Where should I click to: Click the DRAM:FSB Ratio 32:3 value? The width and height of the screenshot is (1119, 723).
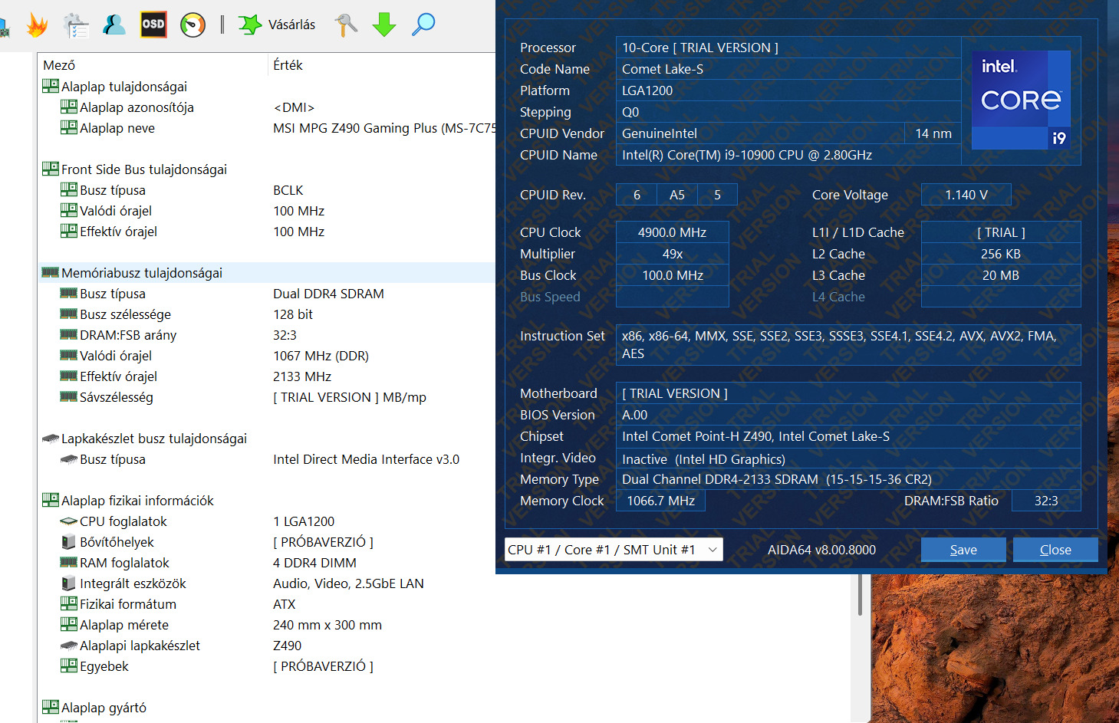click(x=1046, y=501)
